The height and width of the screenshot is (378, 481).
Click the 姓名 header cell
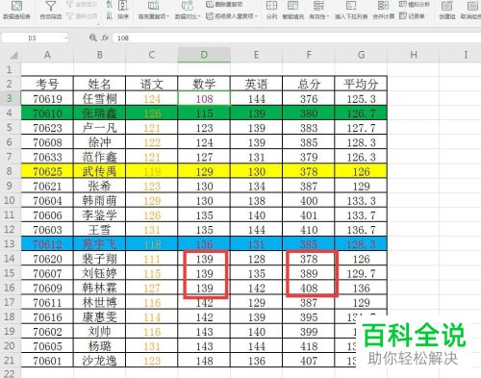(100, 84)
